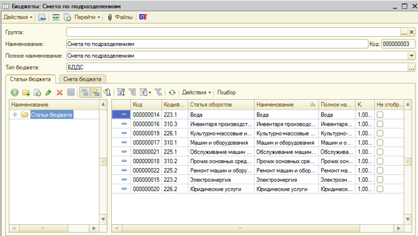
Task: Click the table horizontal scrollbar left arrow
Action: (116, 229)
